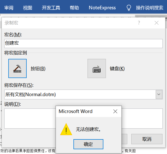Click the 按钮(B) label

pyautogui.click(x=38, y=68)
